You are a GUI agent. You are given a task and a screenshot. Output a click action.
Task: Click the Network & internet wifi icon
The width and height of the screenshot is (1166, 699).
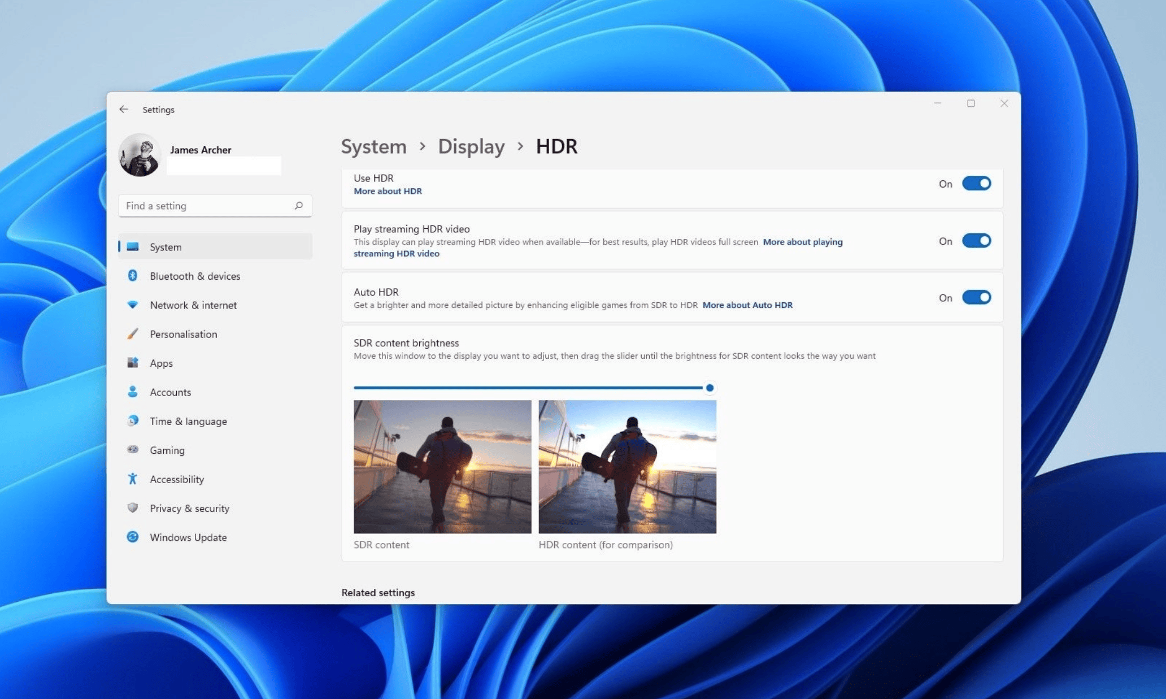132,305
